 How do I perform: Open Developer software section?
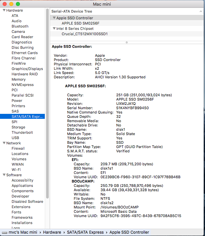(21, 196)
